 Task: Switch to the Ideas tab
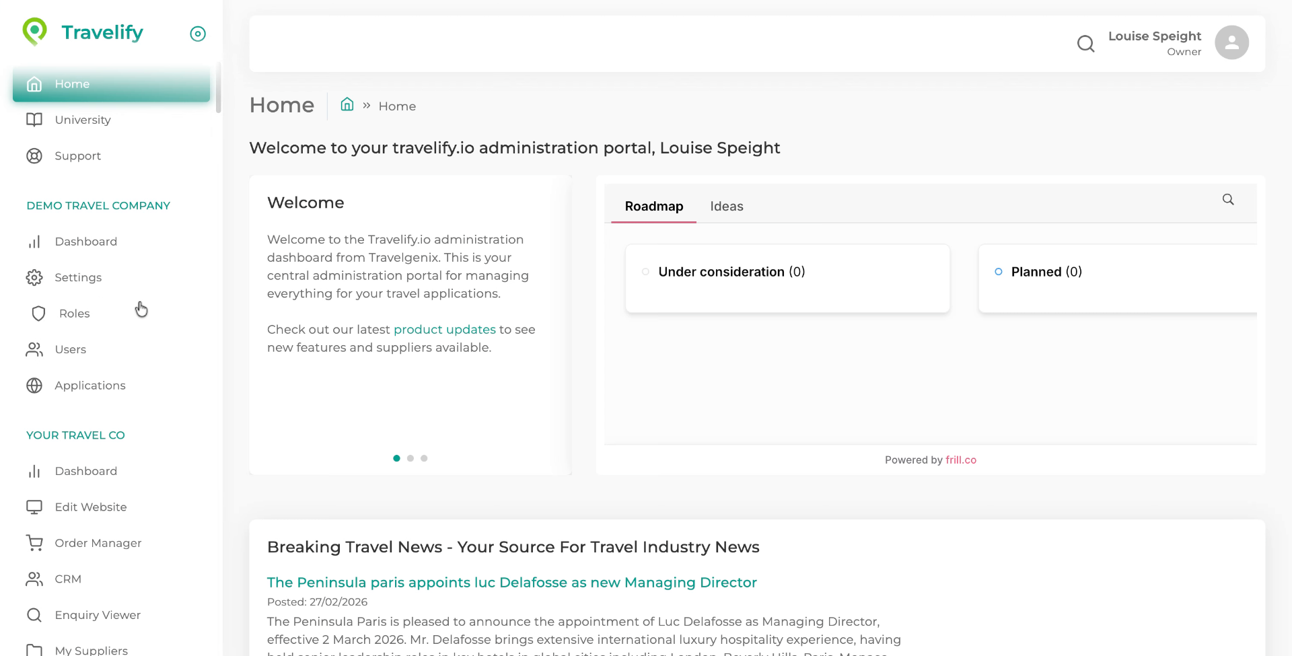pyautogui.click(x=727, y=207)
